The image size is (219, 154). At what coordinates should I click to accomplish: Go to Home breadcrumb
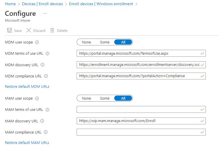tap(10, 4)
